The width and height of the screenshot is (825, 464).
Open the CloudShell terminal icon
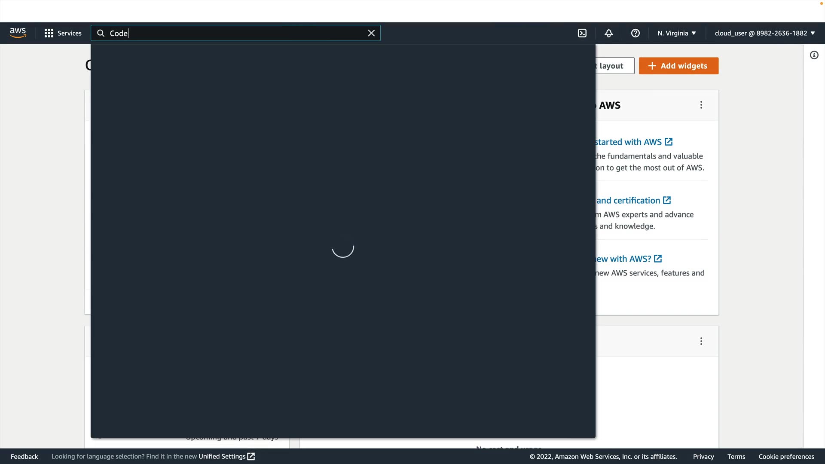pos(582,33)
